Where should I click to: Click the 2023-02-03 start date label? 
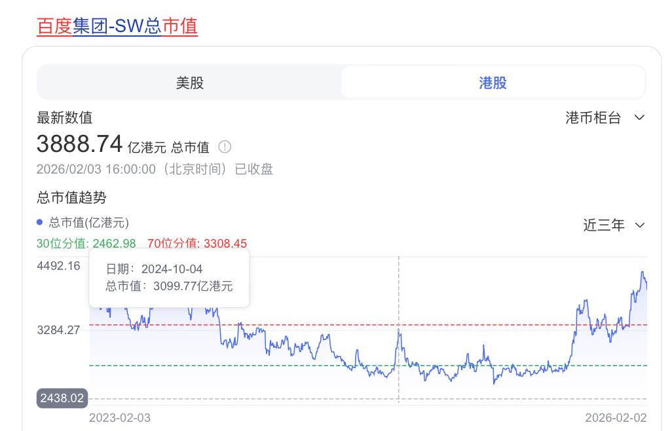[x=120, y=418]
